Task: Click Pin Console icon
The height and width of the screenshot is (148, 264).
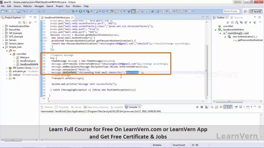Action: pyautogui.click(x=236, y=107)
